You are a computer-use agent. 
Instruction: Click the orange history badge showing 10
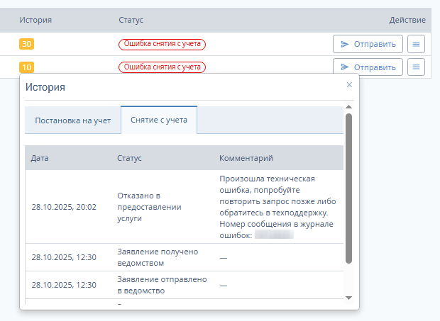tap(27, 67)
